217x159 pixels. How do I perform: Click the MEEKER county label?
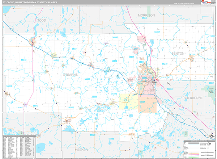pyautogui.click(x=81, y=149)
